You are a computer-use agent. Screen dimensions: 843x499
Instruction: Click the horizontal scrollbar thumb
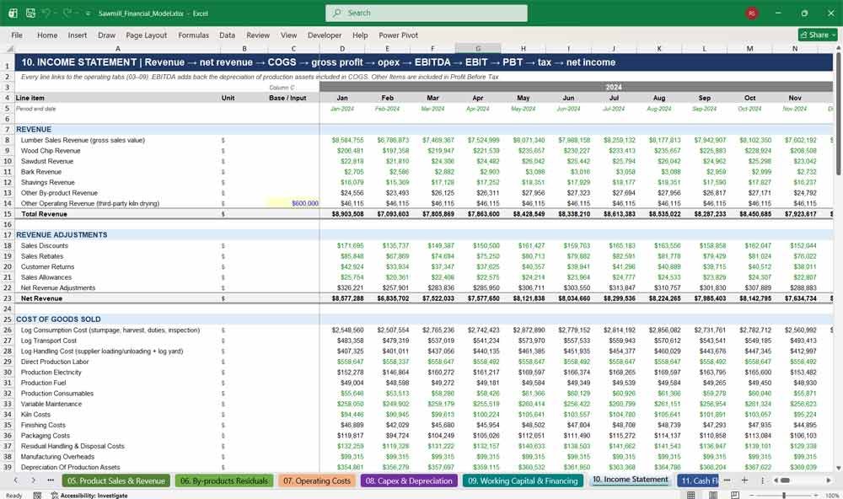[785, 480]
